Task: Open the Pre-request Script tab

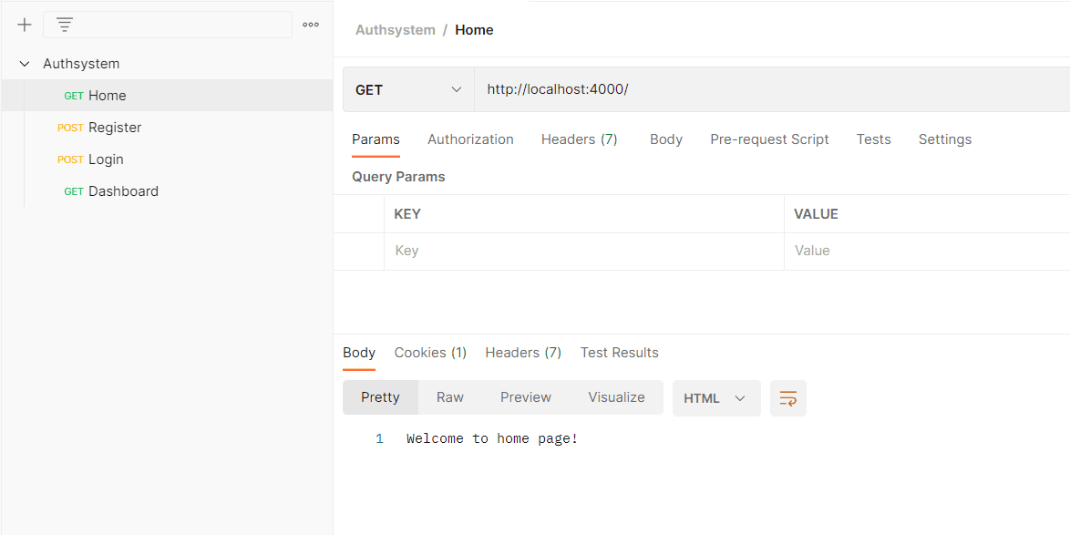Action: (x=769, y=139)
